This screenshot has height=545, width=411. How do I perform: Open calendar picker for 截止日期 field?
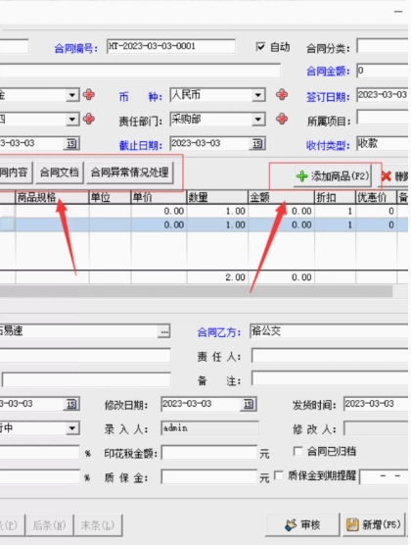257,143
